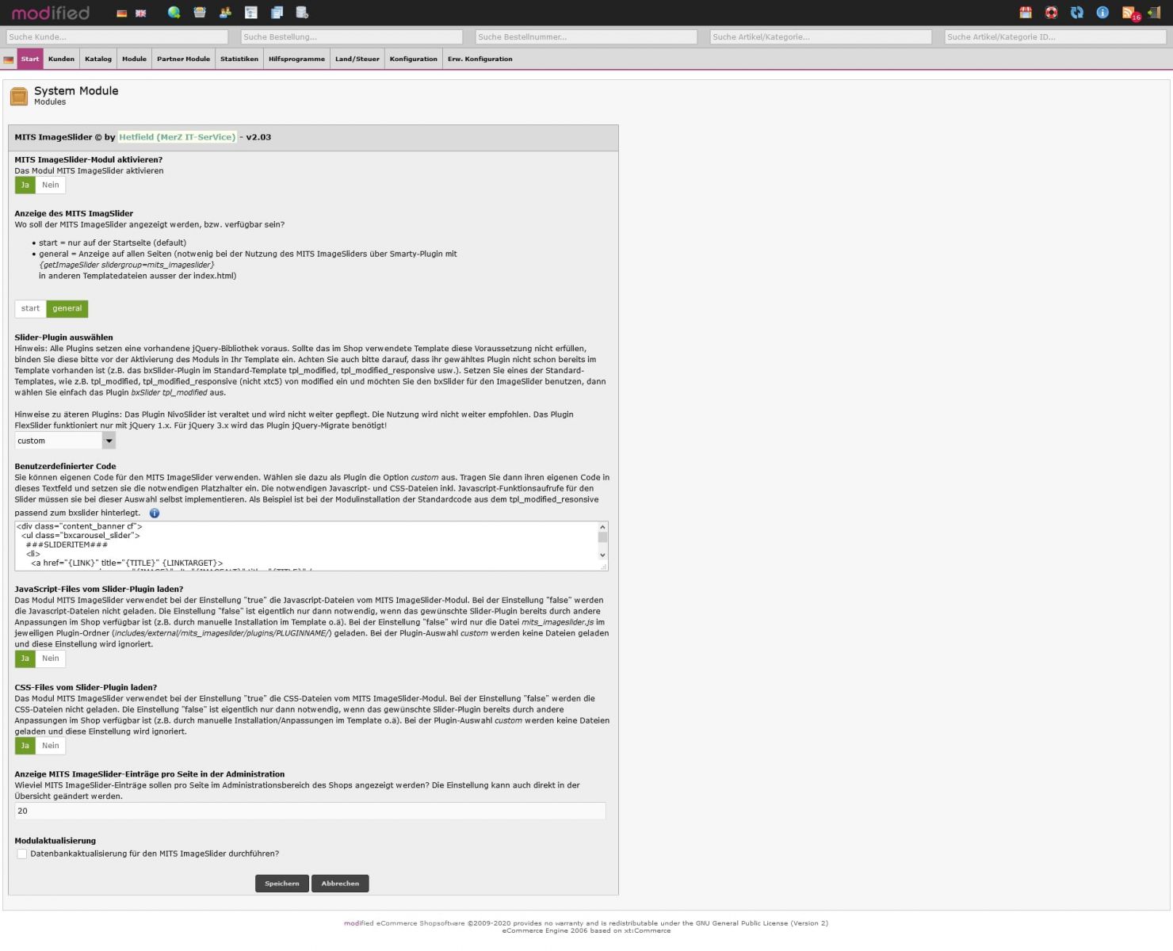Click the entries per page field showing 20
This screenshot has height=951, width=1173.
pyautogui.click(x=310, y=811)
